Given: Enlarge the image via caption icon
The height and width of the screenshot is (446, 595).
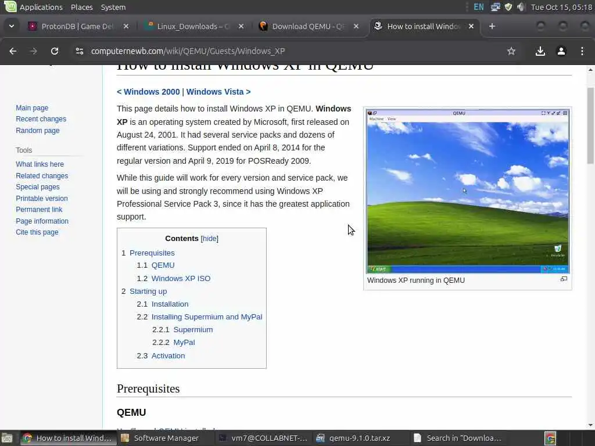Looking at the screenshot, I should tap(564, 279).
